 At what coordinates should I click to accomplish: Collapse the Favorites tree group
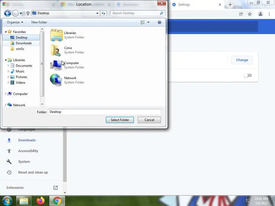(6, 32)
